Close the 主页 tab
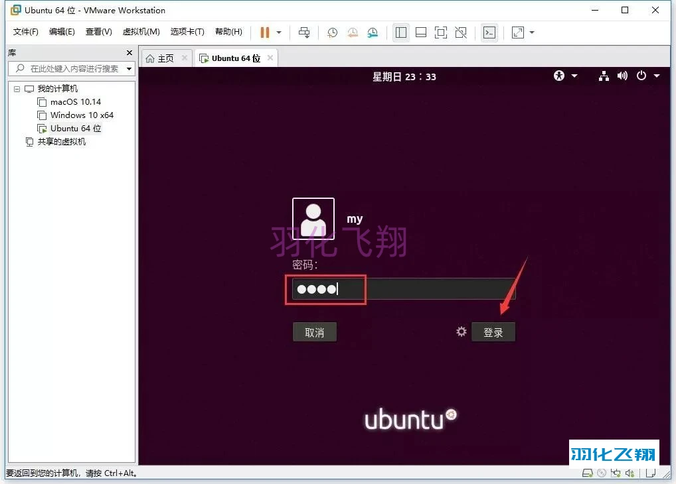 pos(185,58)
